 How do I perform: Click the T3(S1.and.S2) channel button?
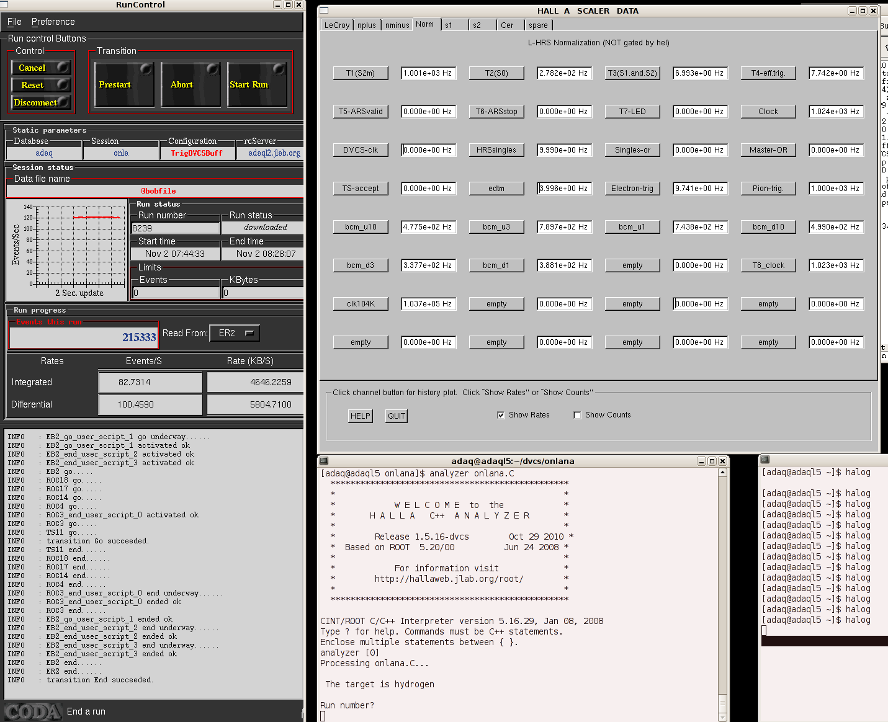click(632, 73)
